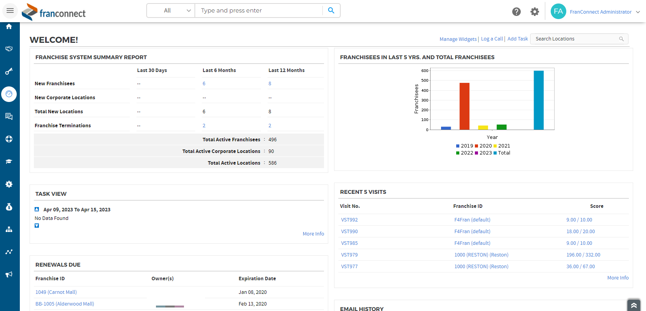Viewport: 646px width, 311px height.
Task: Click the Task View up arrow
Action: tap(37, 209)
